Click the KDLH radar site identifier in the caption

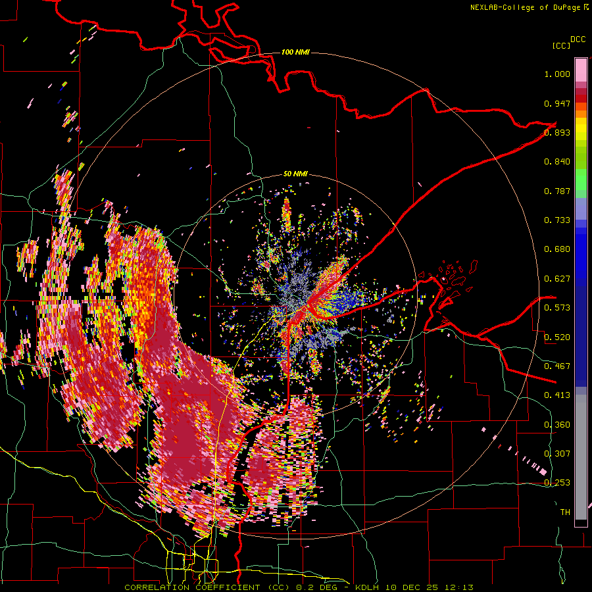(x=368, y=587)
